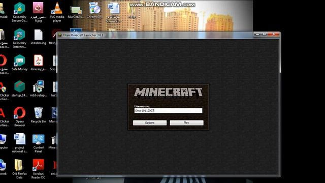Image resolution: width=325 pixels, height=183 pixels.
Task: Click Titan Minecraft Launcher title bar icon
Action: tap(60, 35)
